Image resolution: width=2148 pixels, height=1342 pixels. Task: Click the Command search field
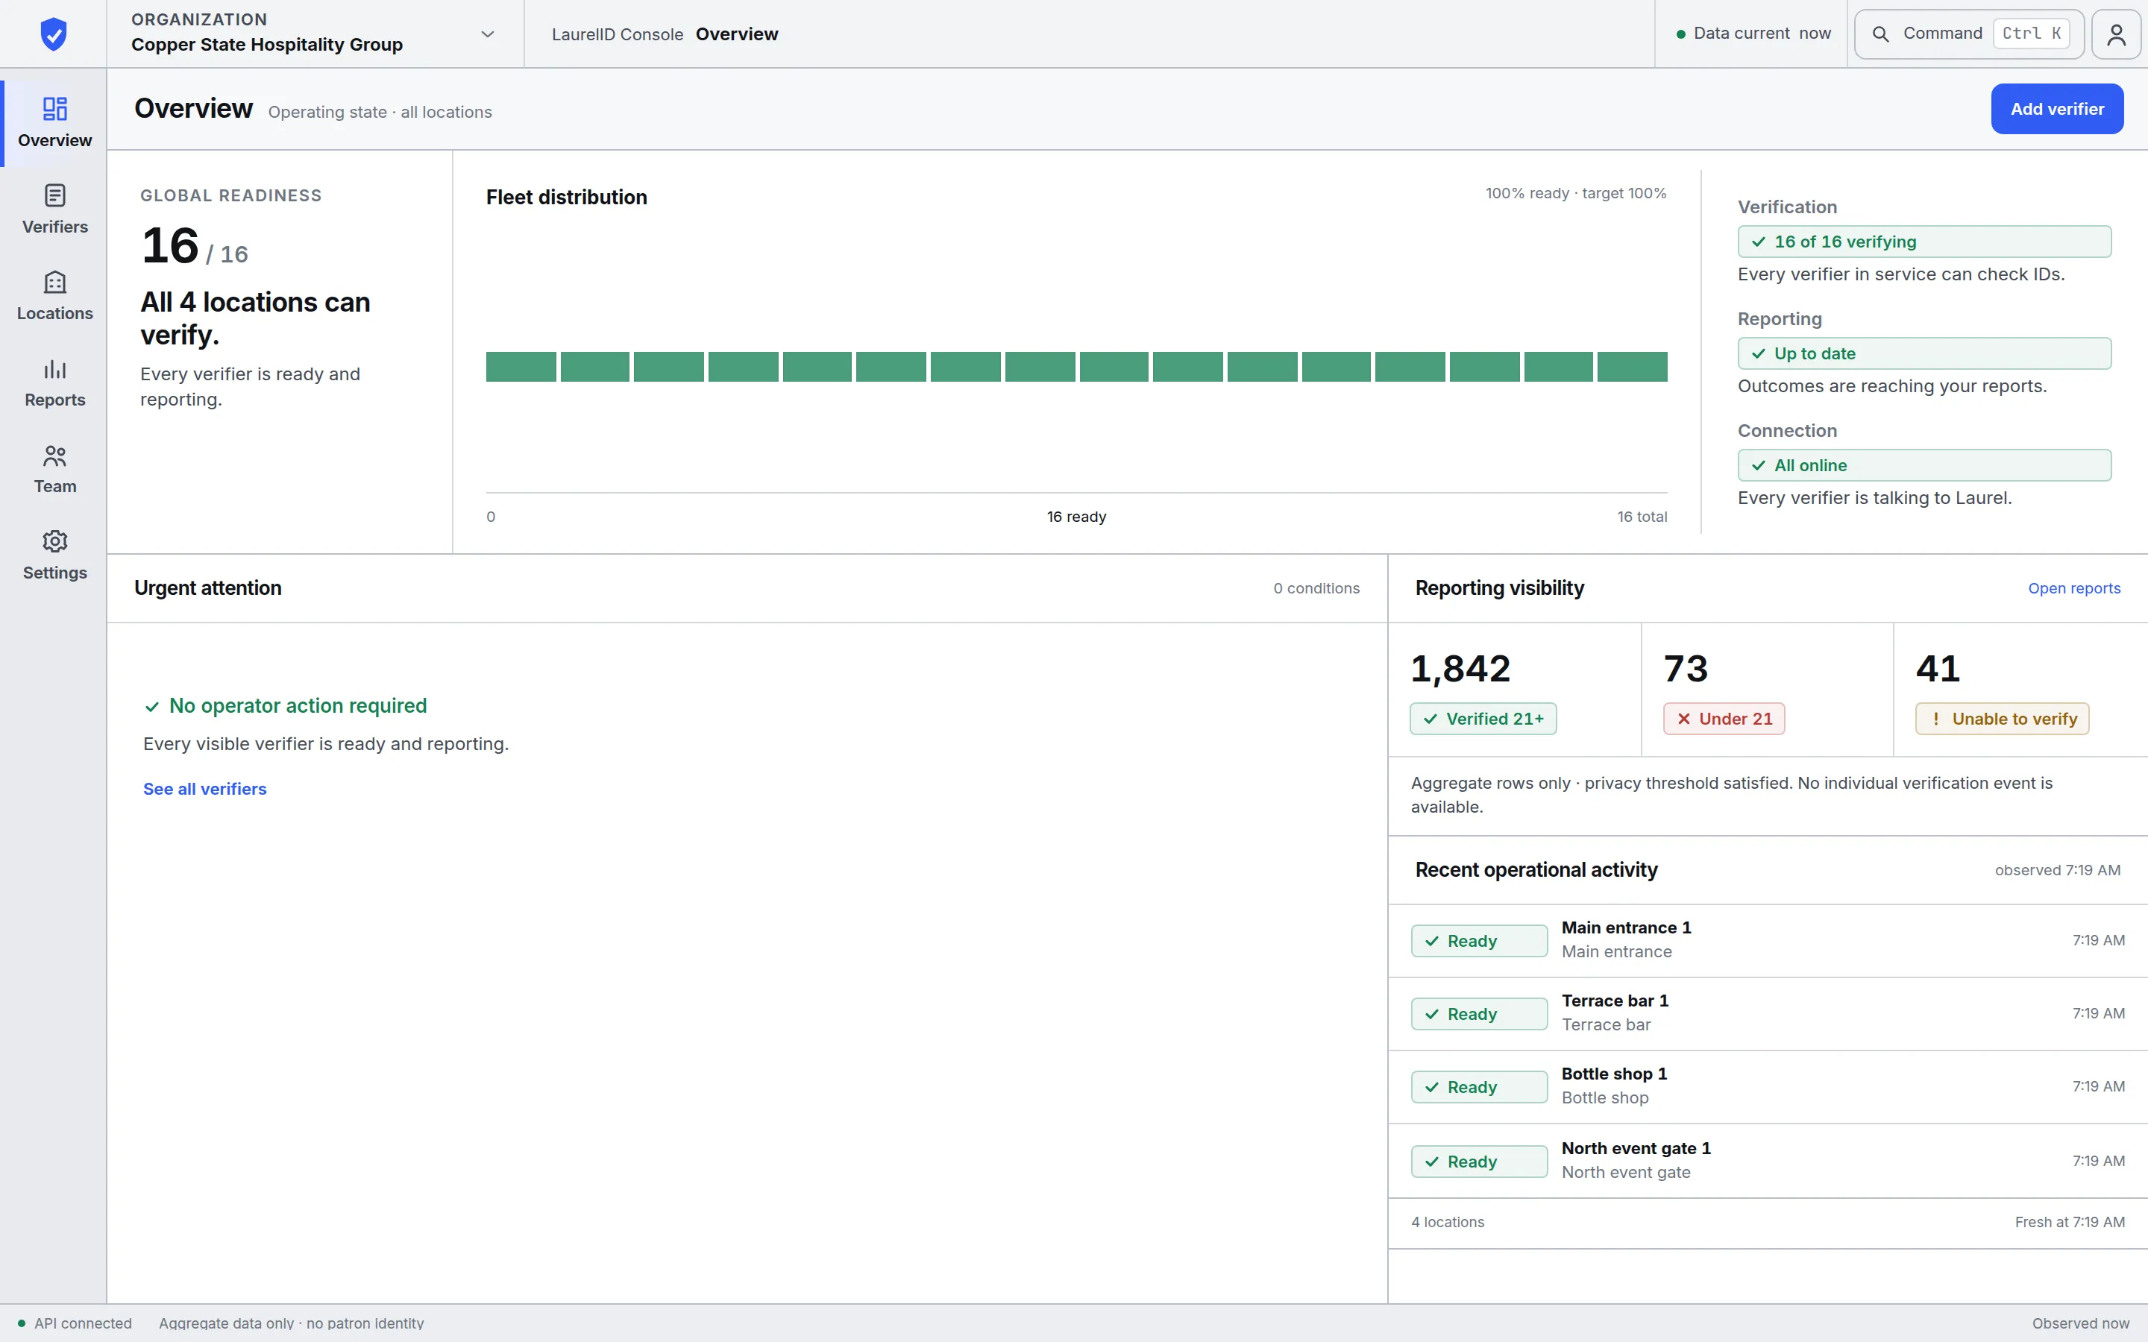coord(1969,34)
